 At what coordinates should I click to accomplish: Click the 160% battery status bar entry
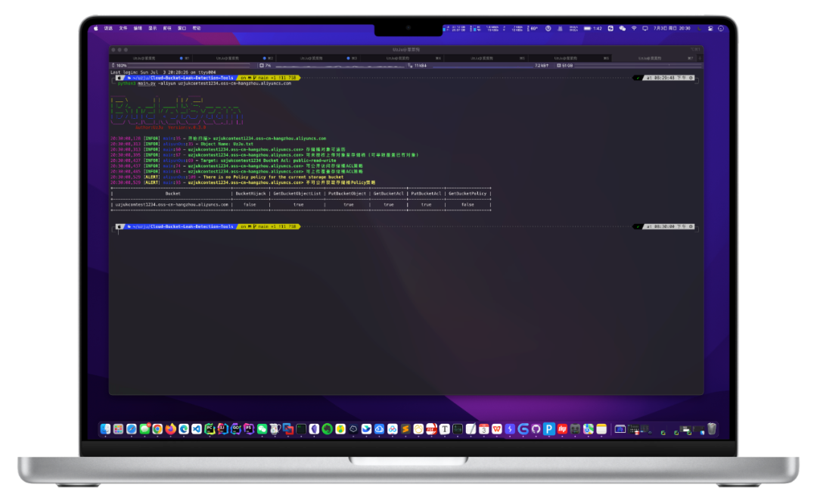[x=120, y=66]
